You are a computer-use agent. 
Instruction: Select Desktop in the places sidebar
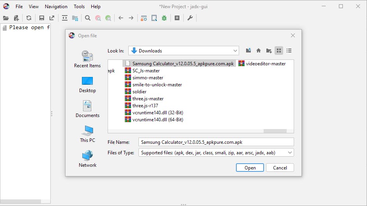click(x=87, y=84)
